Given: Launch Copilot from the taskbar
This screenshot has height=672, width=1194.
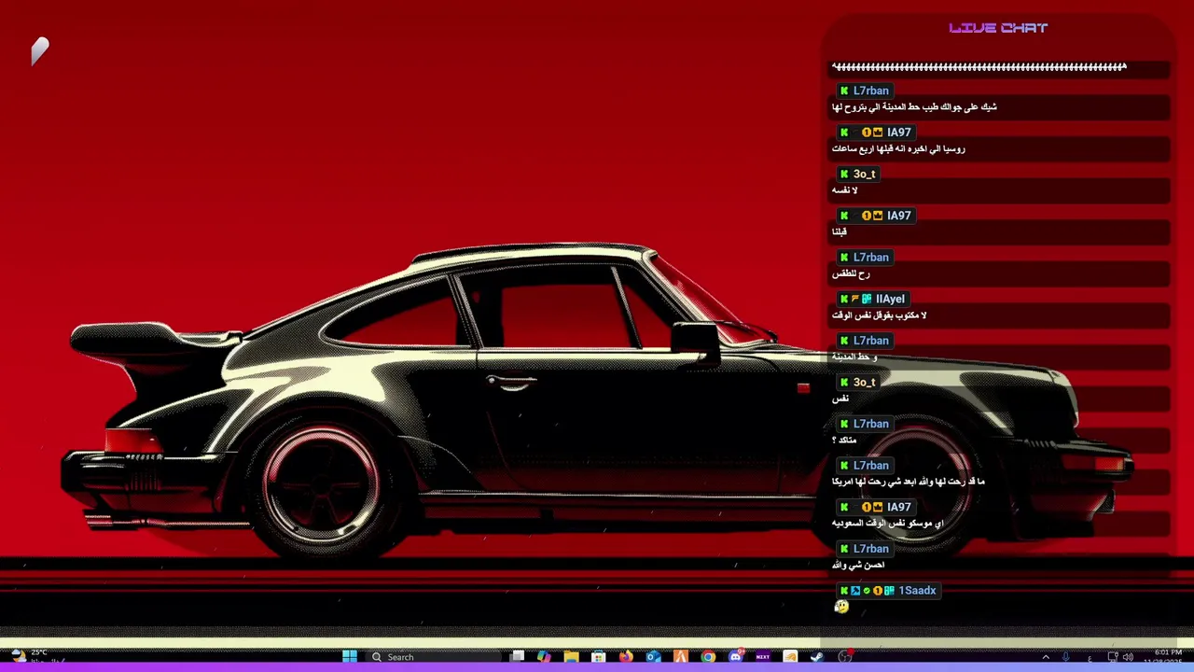Looking at the screenshot, I should click(544, 657).
